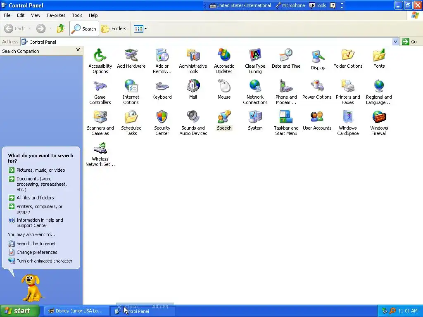Click the search magnifier tray icon

click(392, 311)
